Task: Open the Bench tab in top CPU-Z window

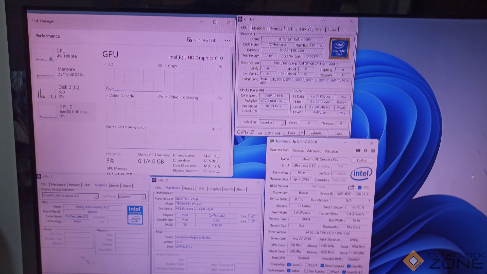Action: point(319,29)
